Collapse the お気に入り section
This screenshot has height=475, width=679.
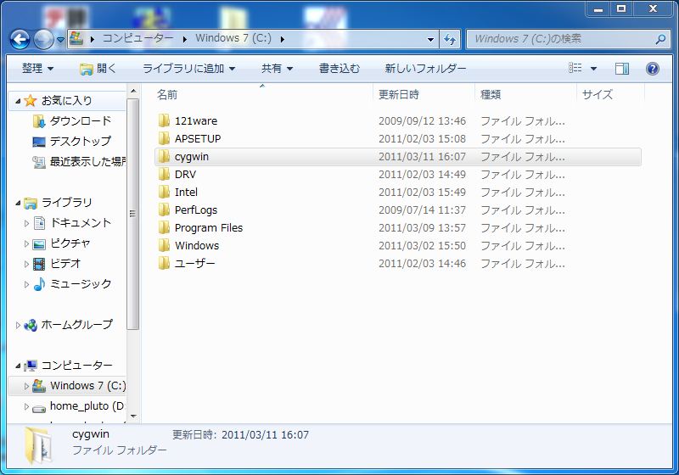(20, 101)
